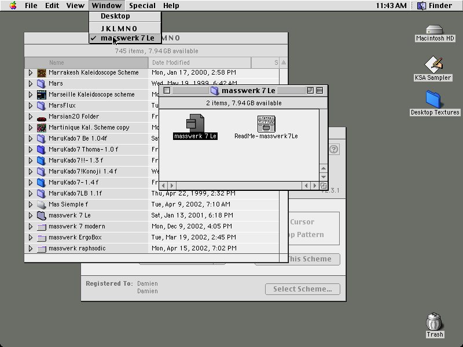Click the masswerk raphsodic folder icon

point(42,249)
